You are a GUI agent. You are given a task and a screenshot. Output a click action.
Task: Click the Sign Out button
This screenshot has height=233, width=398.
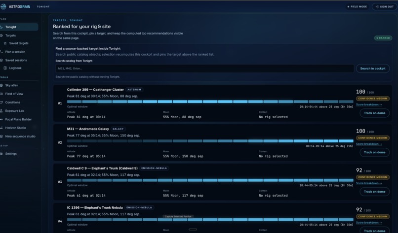(x=384, y=6)
